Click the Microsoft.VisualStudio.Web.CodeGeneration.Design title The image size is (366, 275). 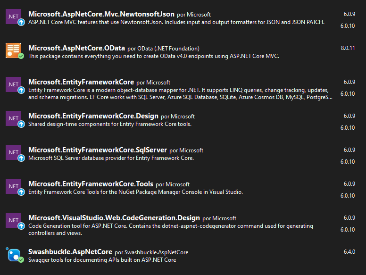(114, 218)
